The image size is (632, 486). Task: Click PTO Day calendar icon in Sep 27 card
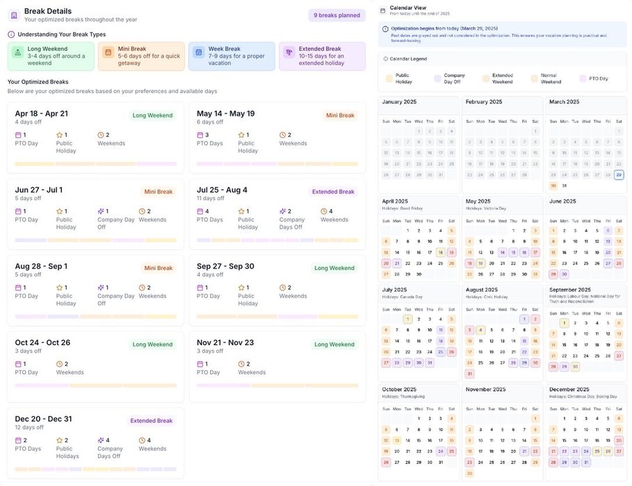pyautogui.click(x=200, y=287)
